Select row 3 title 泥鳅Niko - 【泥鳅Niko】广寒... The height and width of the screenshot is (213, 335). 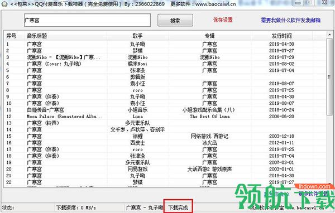[63, 57]
